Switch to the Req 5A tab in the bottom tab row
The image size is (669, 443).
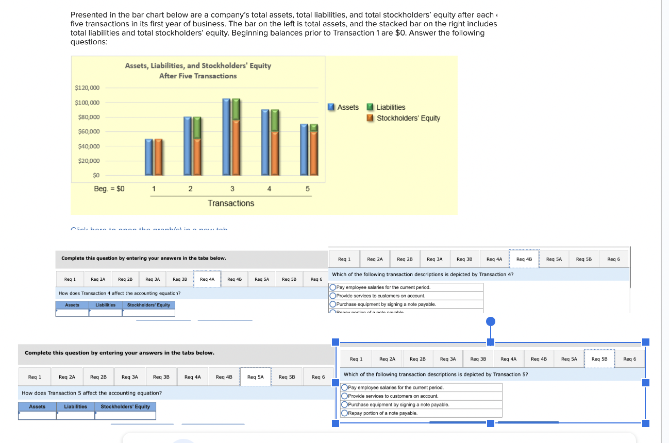coord(256,377)
